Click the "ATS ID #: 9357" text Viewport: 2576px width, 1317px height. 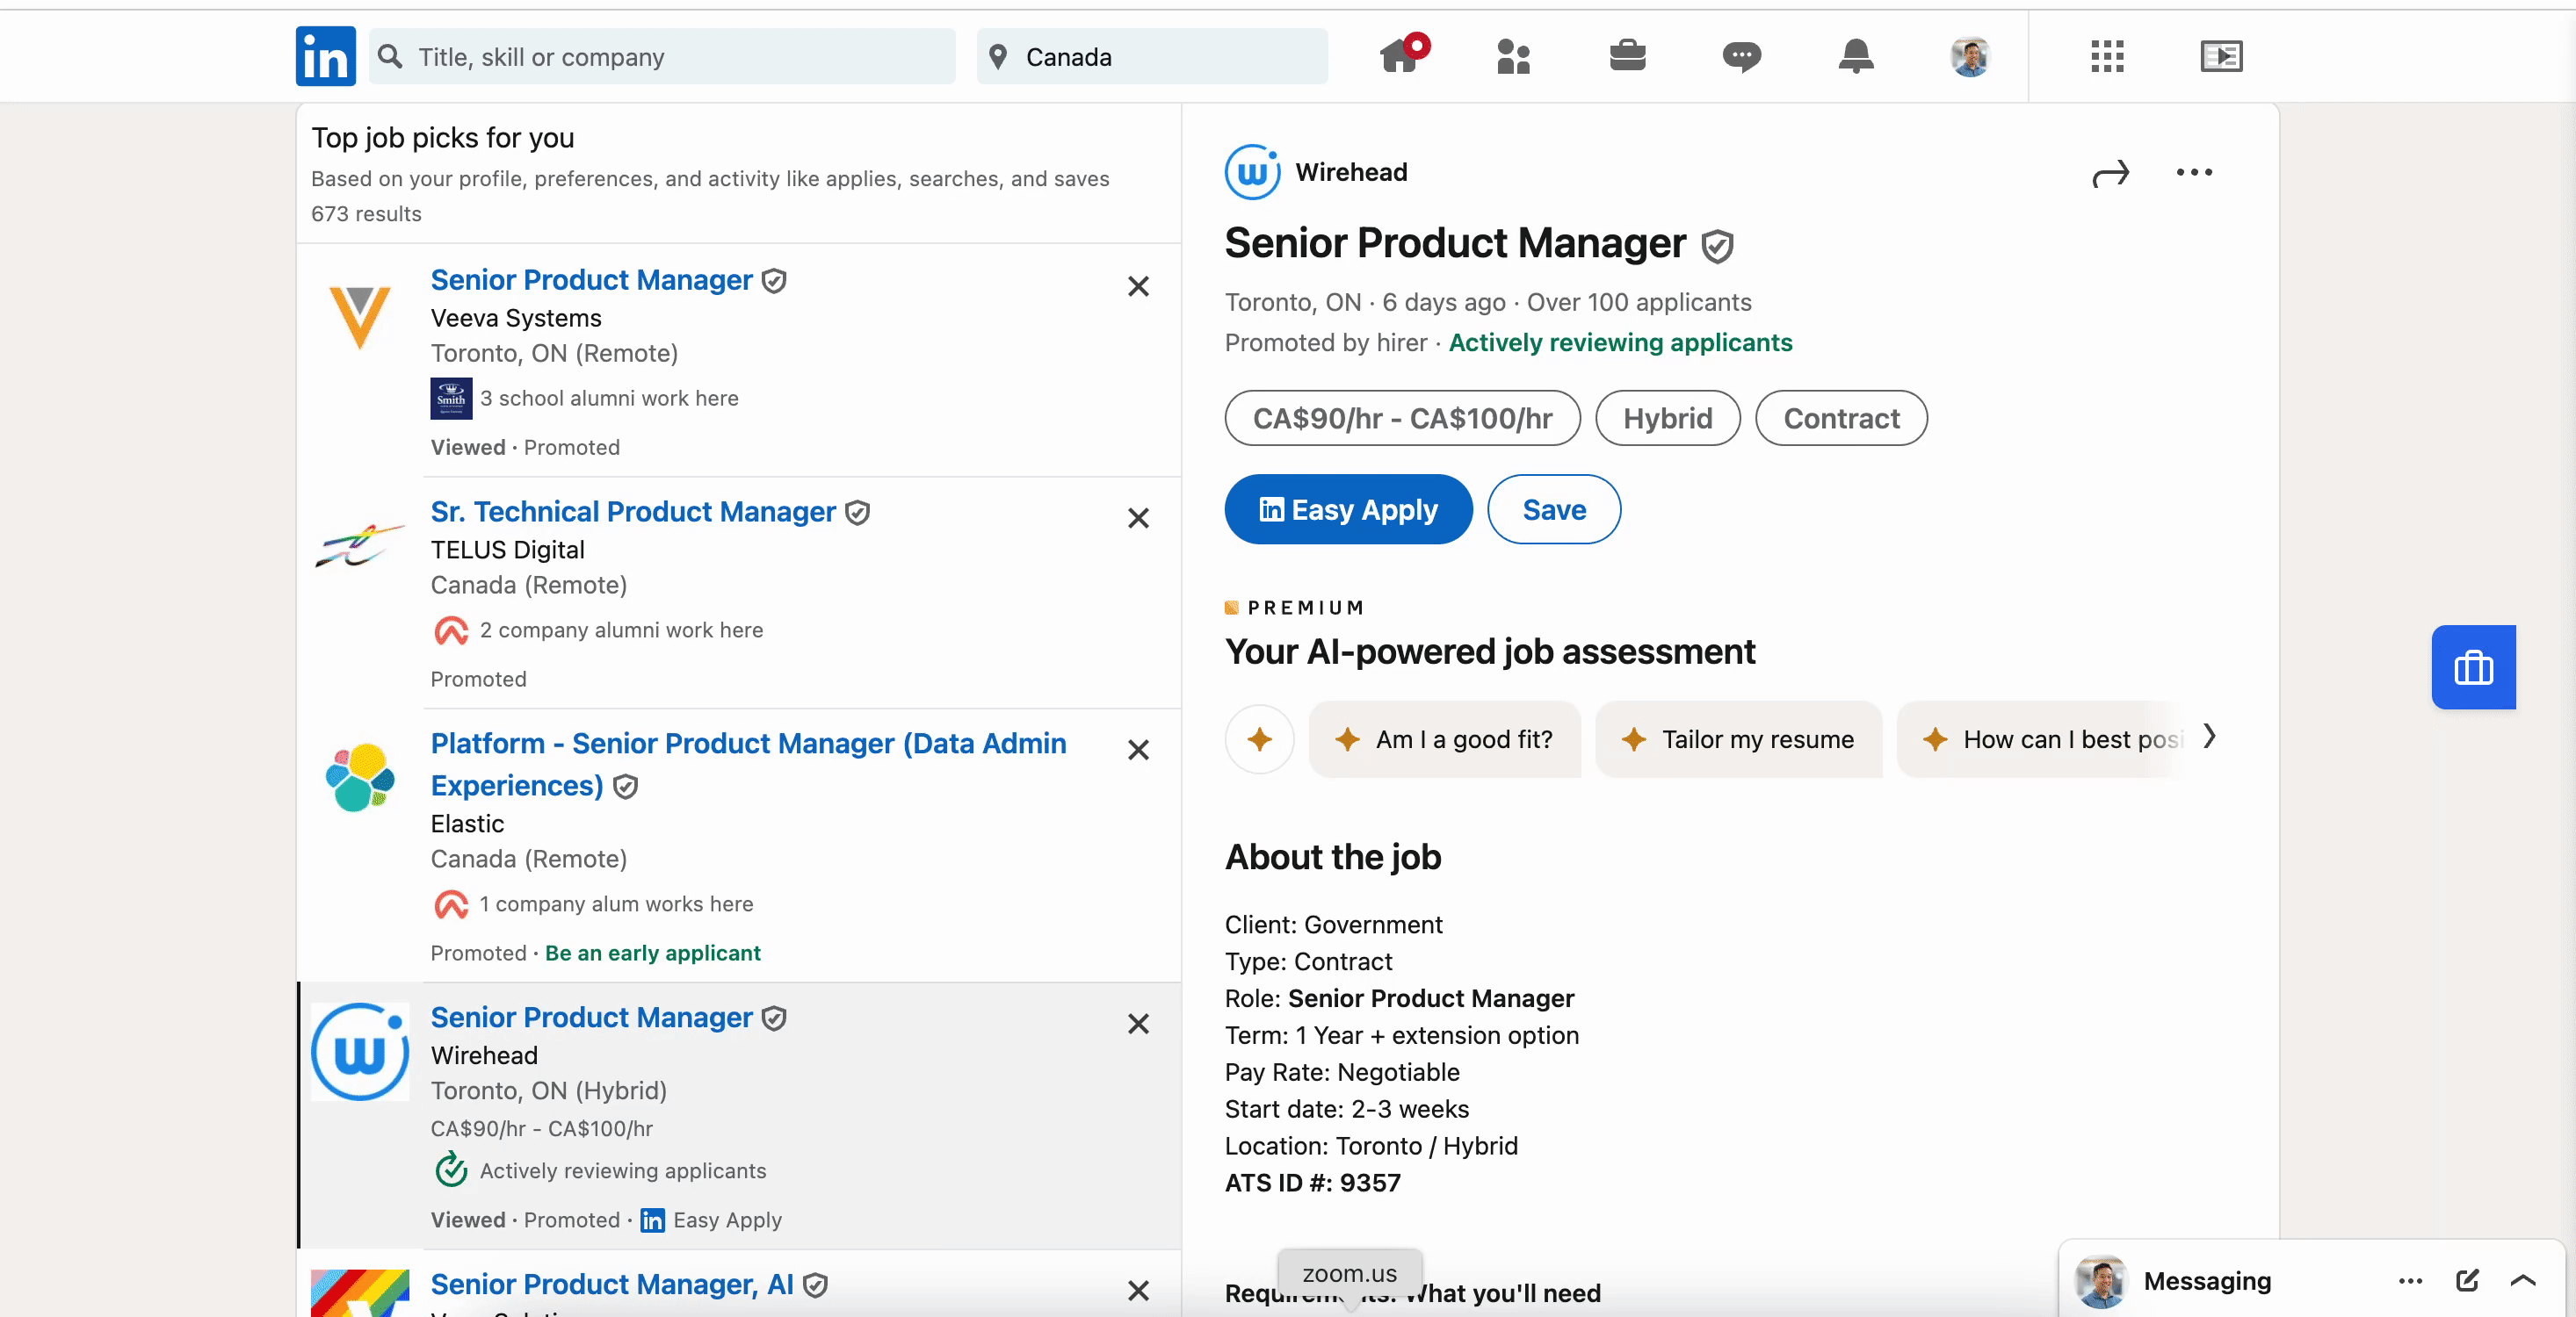point(1312,1183)
